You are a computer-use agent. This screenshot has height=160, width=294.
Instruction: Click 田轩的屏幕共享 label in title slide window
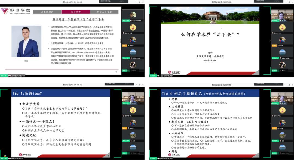(x=167, y=76)
